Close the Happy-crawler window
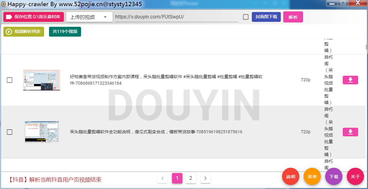 [x=358, y=3]
